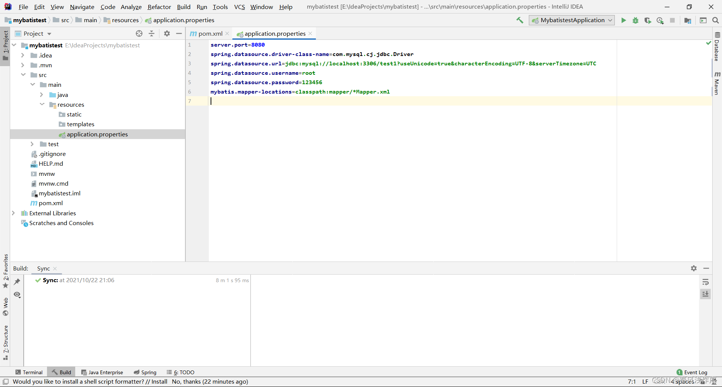Viewport: 722px width, 387px height.
Task: Select Scratches and Consoles node
Action: tap(61, 223)
